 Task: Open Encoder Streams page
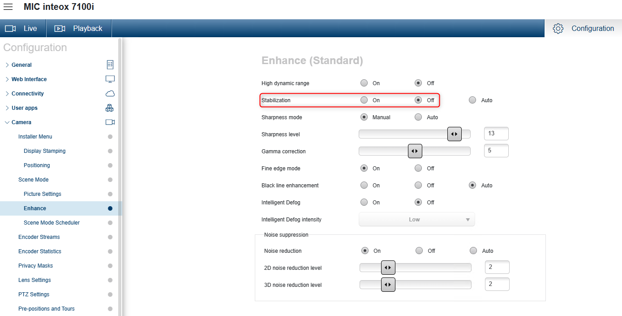[x=39, y=237]
